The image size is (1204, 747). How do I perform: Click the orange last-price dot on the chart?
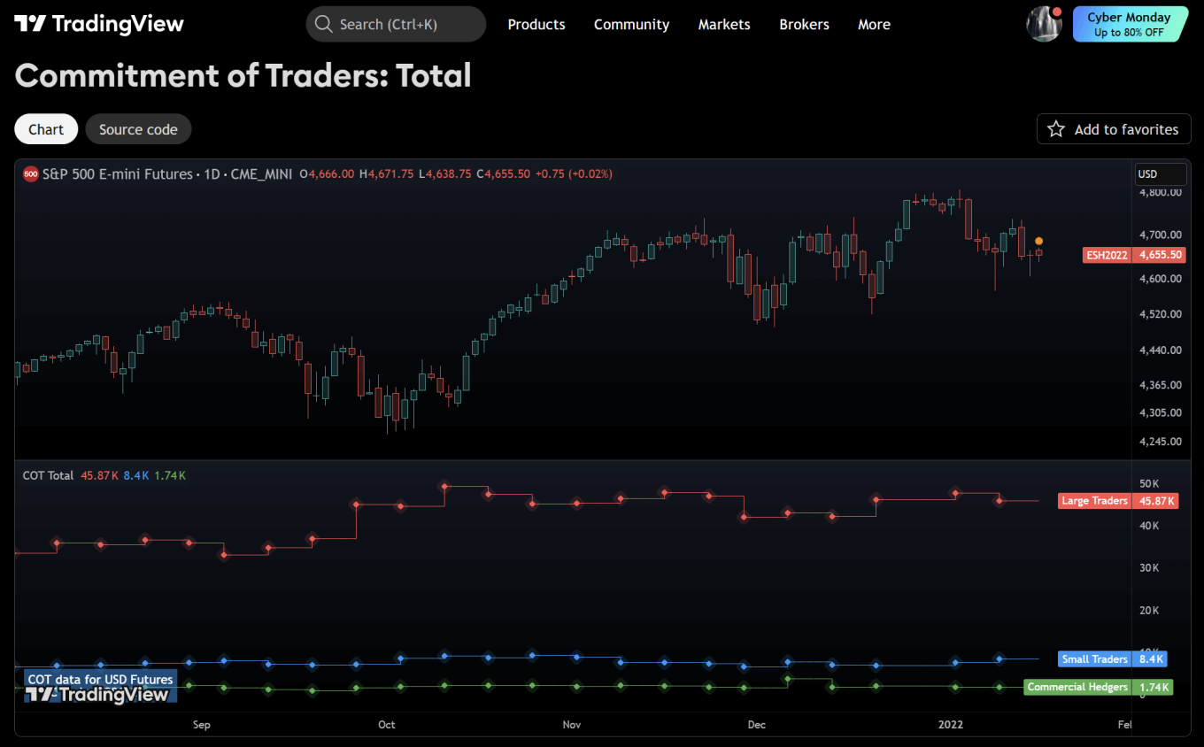[1038, 240]
